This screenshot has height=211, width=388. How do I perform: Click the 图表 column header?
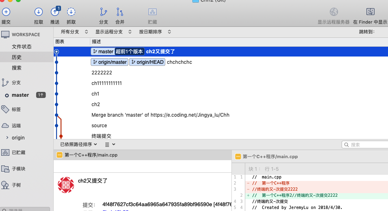[72, 41]
